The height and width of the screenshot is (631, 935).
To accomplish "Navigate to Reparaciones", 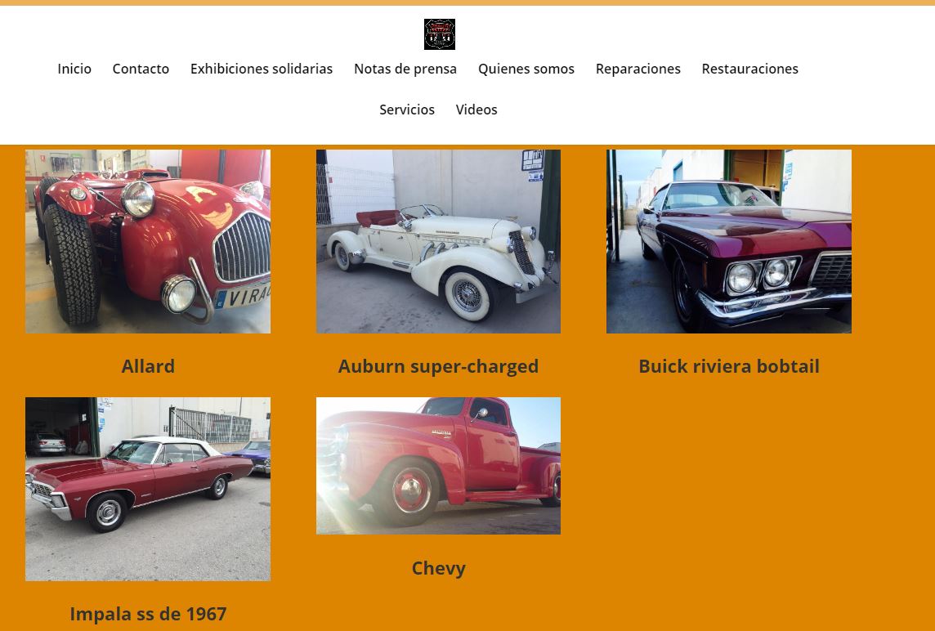I will [638, 69].
